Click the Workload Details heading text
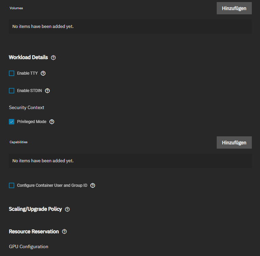260x256 pixels. [x=28, y=57]
